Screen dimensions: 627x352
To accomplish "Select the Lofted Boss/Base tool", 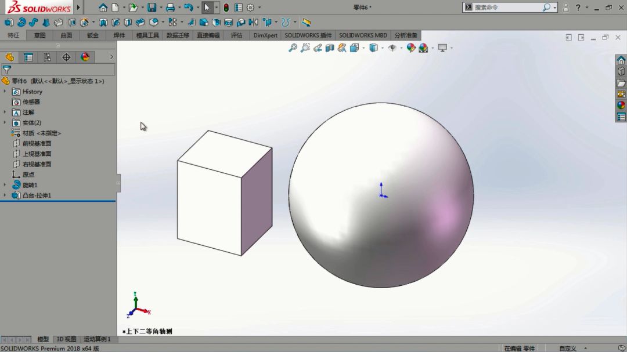I will (46, 23).
